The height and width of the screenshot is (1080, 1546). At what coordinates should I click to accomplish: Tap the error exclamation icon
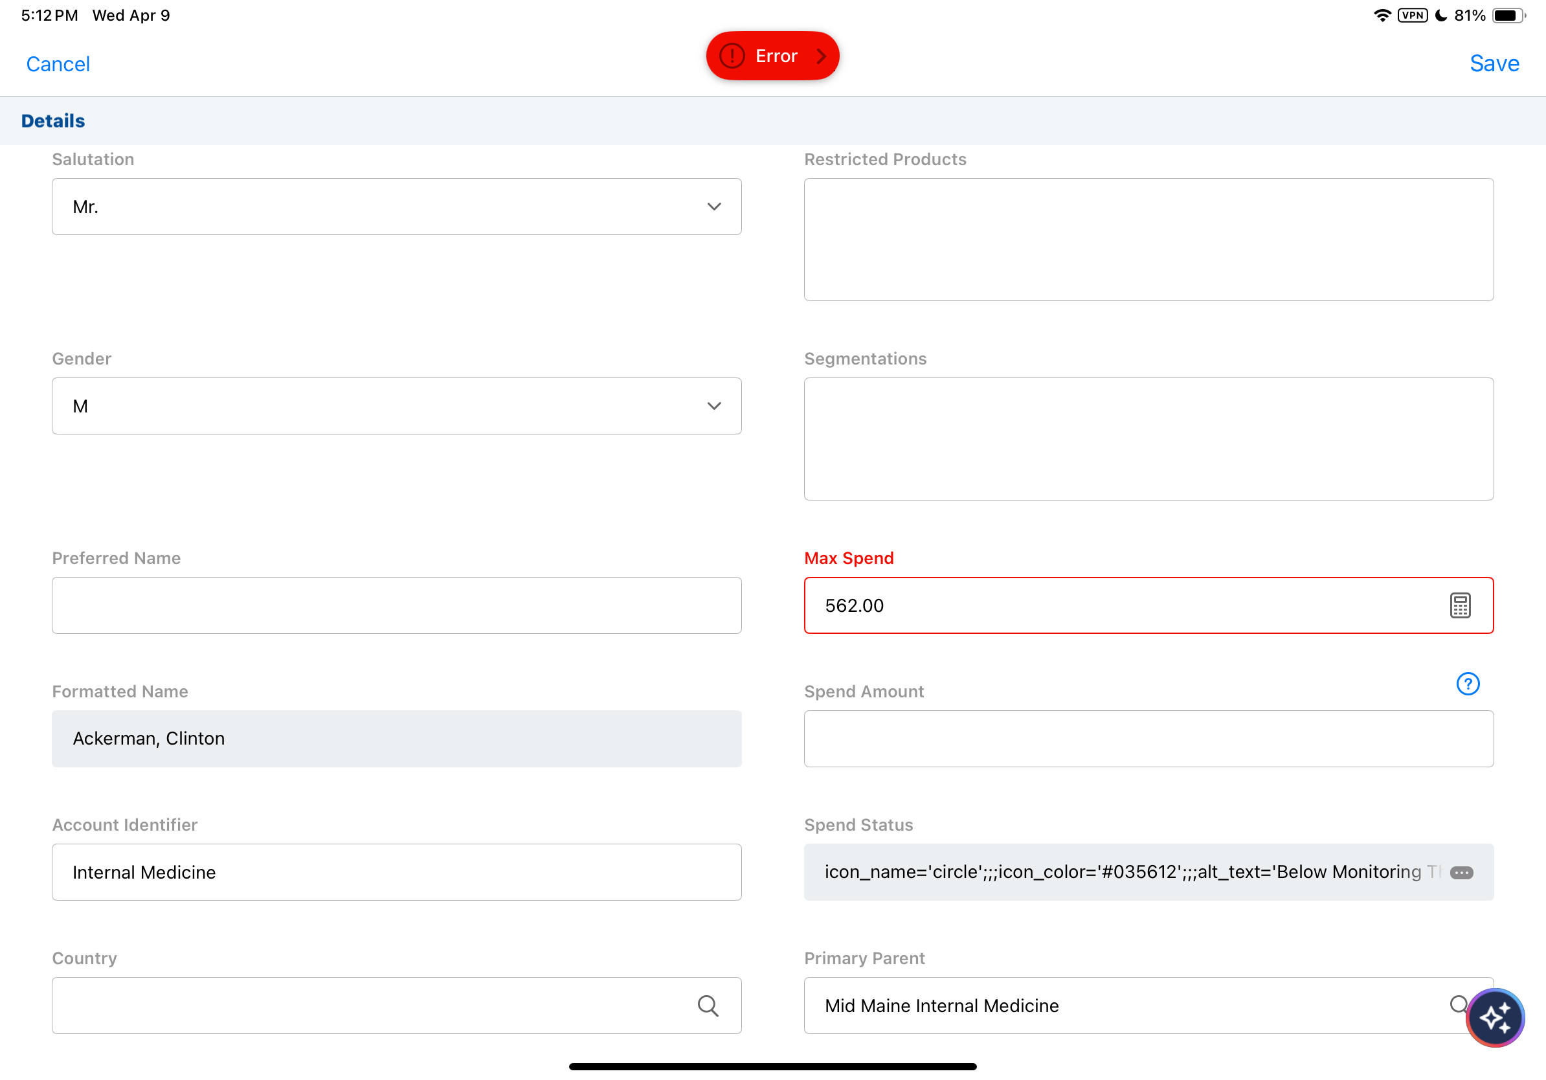tap(732, 56)
